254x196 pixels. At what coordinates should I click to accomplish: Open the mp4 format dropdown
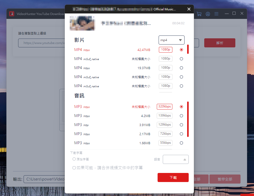click(x=171, y=40)
